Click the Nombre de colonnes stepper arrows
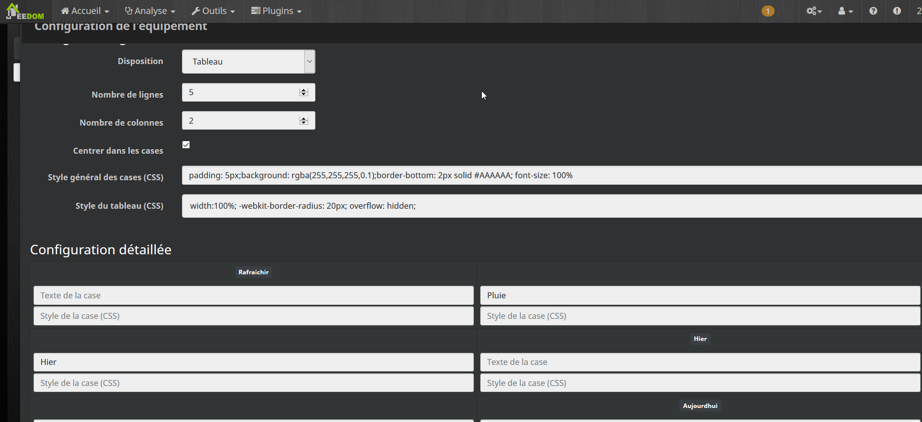Screen dimensions: 922x422 click(x=303, y=121)
